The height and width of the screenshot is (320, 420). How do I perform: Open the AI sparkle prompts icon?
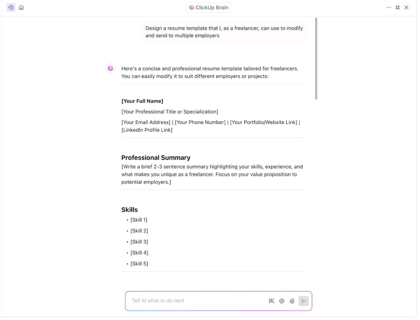coord(271,301)
